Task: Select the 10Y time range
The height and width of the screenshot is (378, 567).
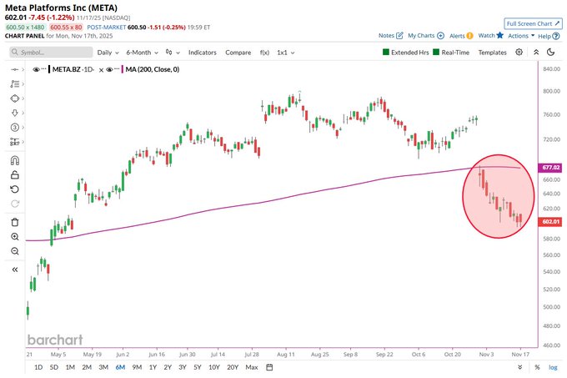Action: coord(214,367)
